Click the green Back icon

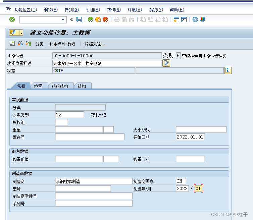pos(91,20)
